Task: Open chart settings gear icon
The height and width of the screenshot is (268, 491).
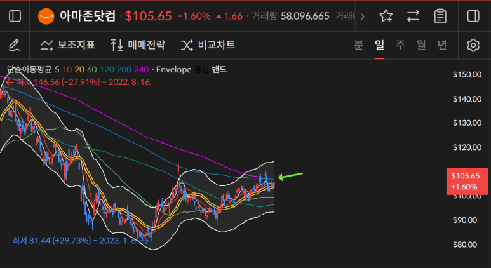Action: pyautogui.click(x=473, y=45)
